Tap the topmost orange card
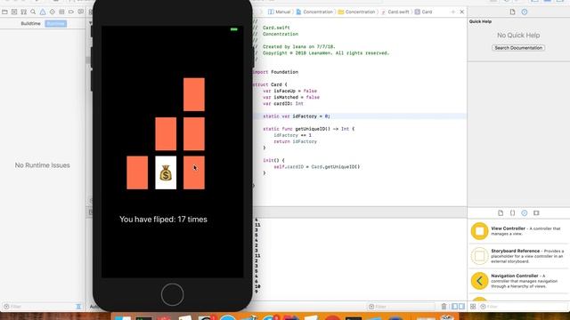This screenshot has width=570, height=320. 194,94
